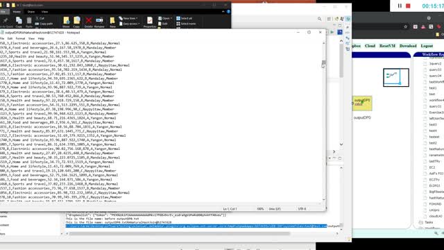Click the Move to folder icon
The height and width of the screenshot is (250, 444).
(67, 20)
